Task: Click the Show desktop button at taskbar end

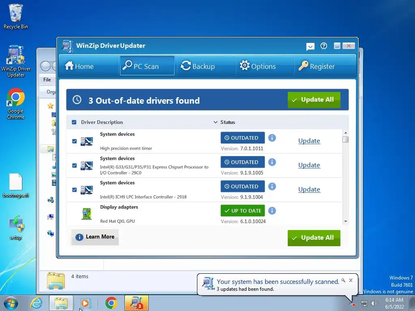Action: [x=412, y=303]
